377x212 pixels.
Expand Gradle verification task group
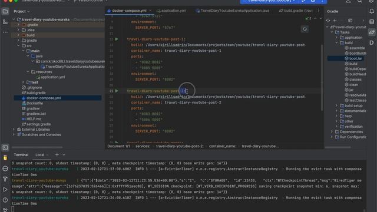point(336,127)
